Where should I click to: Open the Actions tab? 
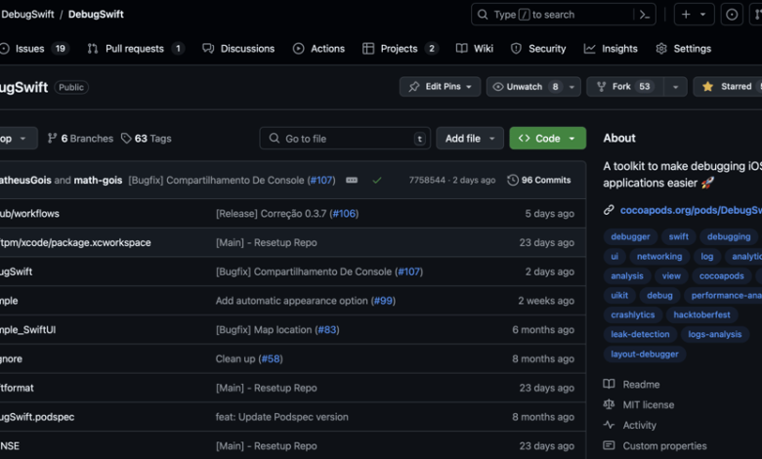click(x=318, y=49)
